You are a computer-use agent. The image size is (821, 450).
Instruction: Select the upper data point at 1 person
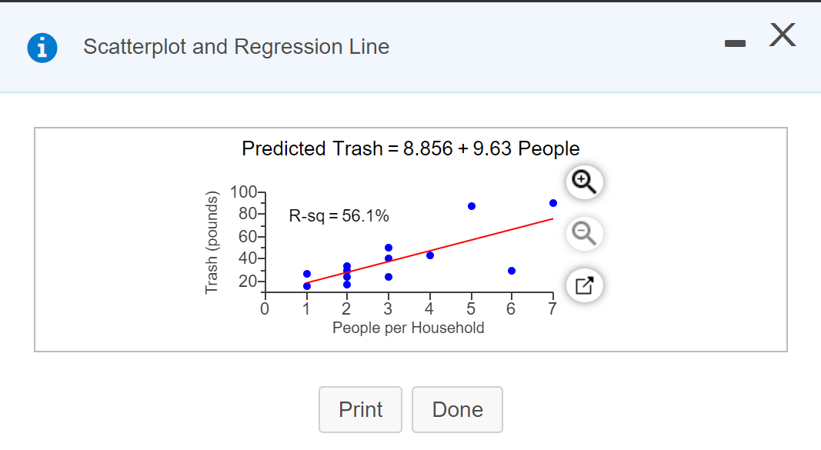coord(307,274)
